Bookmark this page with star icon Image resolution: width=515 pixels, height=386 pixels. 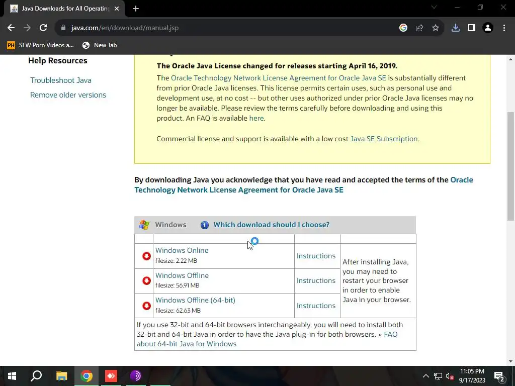(436, 28)
